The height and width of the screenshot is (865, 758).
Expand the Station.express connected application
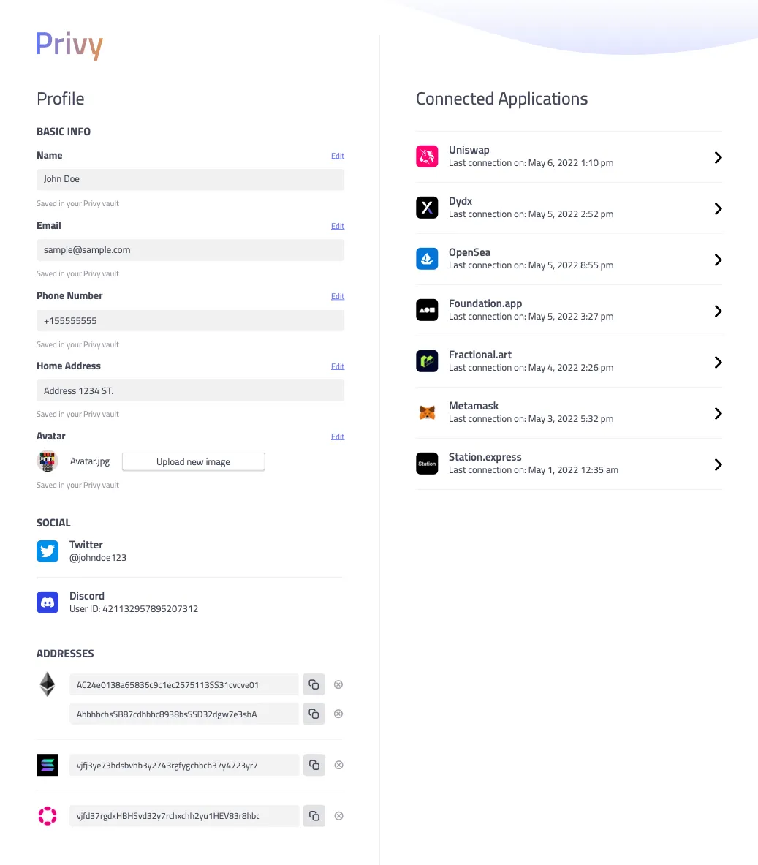[718, 464]
